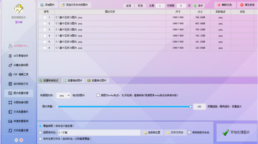Select the 覆盖原图 radio option

point(40,126)
